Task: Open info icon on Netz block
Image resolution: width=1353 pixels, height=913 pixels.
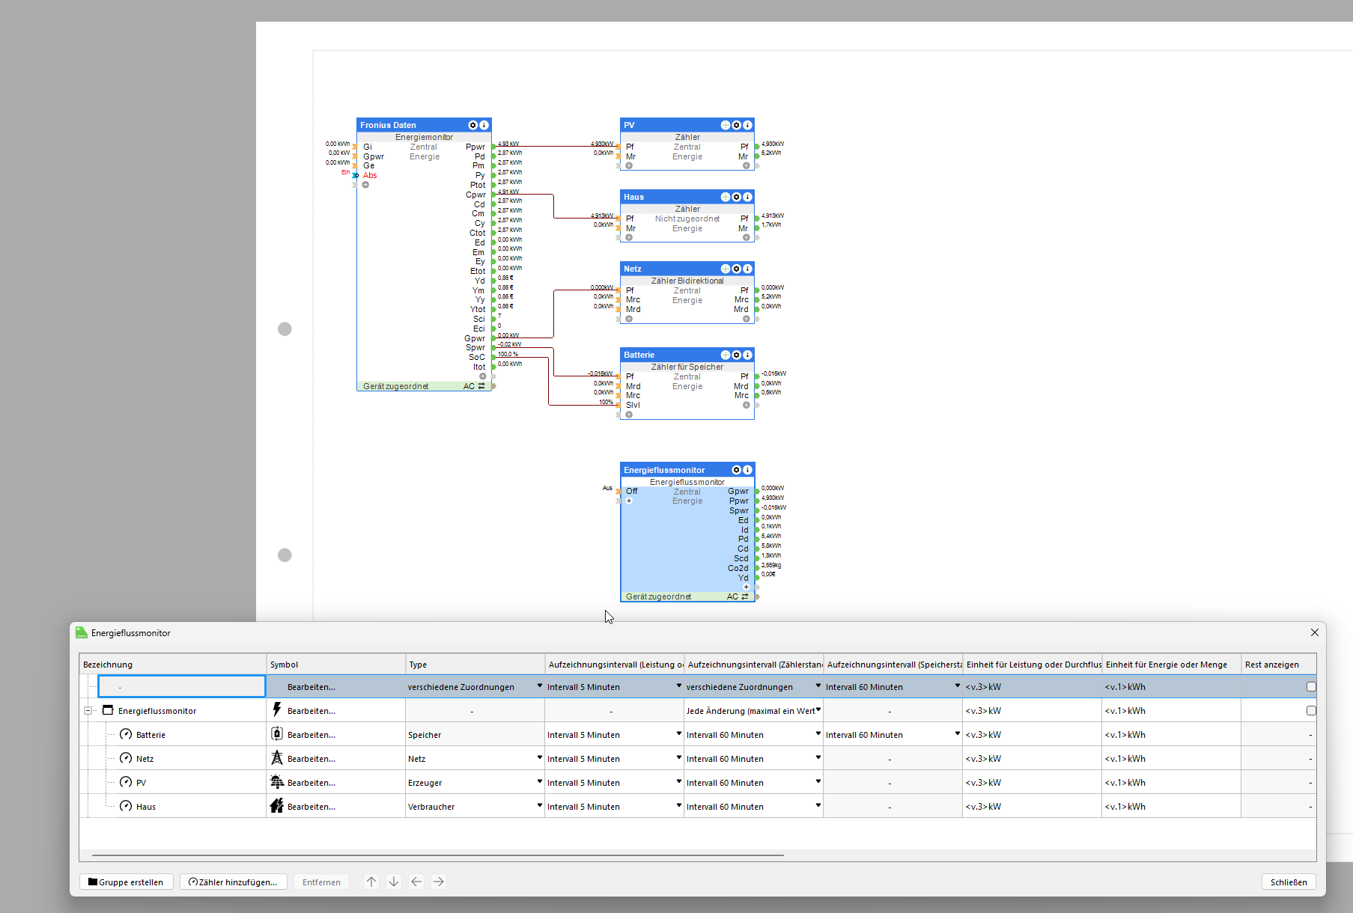Action: tap(747, 269)
